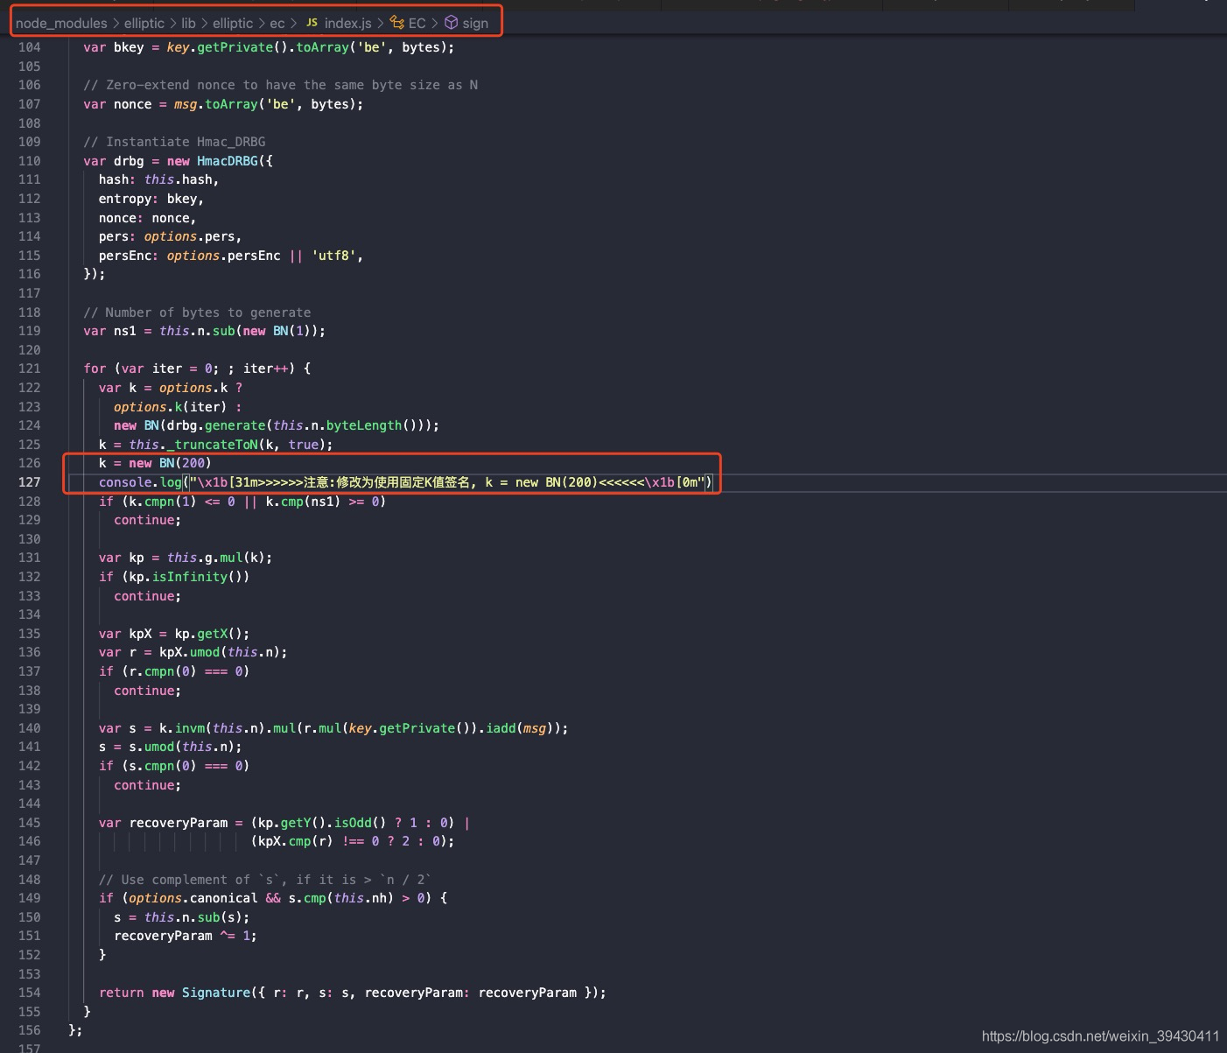Click 'options.k(iter)' call on line 123
1227x1053 pixels.
pos(170,407)
